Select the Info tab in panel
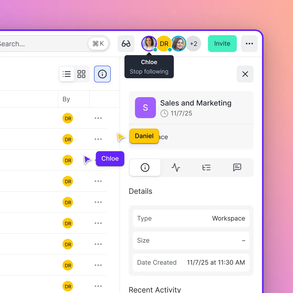293x293 pixels. click(x=145, y=168)
